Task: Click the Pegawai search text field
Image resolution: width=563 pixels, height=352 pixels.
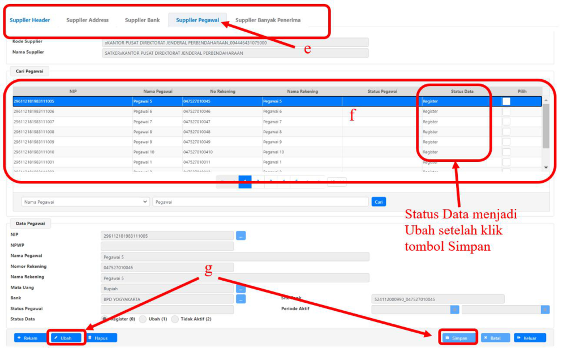Action: (x=260, y=201)
